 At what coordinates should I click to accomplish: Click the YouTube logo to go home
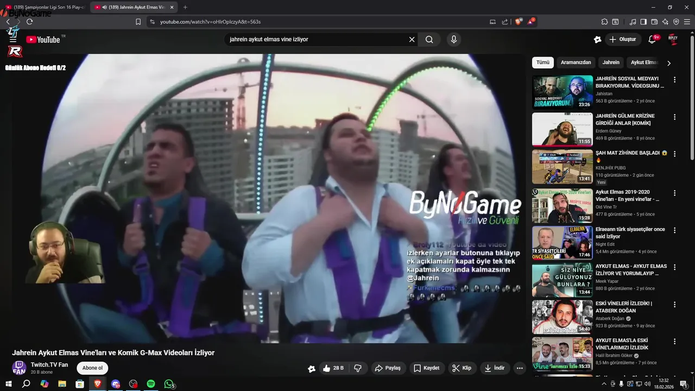(x=43, y=40)
